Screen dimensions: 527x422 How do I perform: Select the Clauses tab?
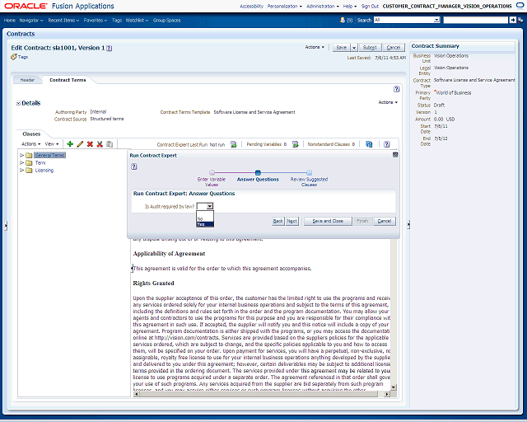tap(31, 134)
